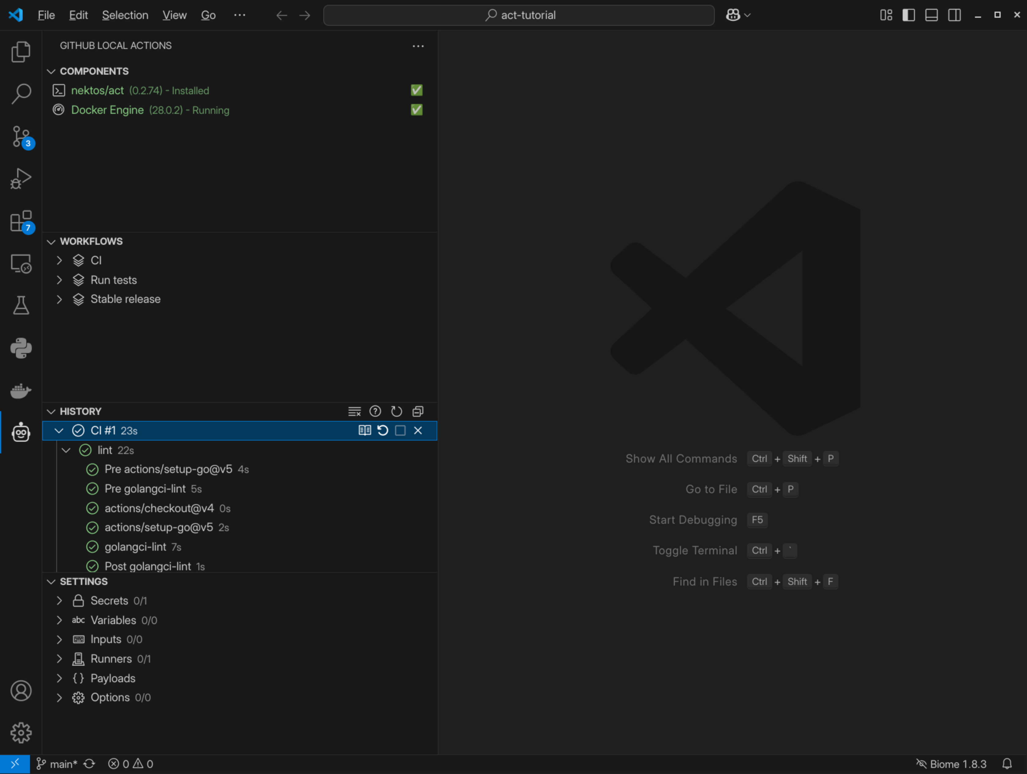Image resolution: width=1027 pixels, height=774 pixels.
Task: Open the Docker sidebar icon
Action: pos(21,390)
